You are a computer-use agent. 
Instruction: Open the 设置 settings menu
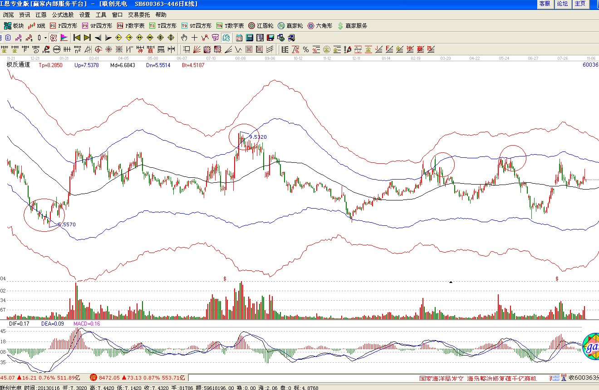point(85,15)
